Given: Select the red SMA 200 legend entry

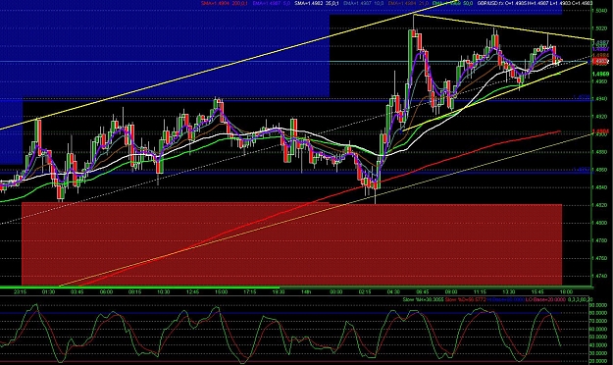Looking at the screenshot, I should tap(224, 3).
